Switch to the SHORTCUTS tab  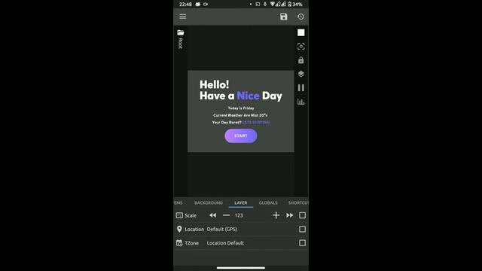tap(298, 202)
